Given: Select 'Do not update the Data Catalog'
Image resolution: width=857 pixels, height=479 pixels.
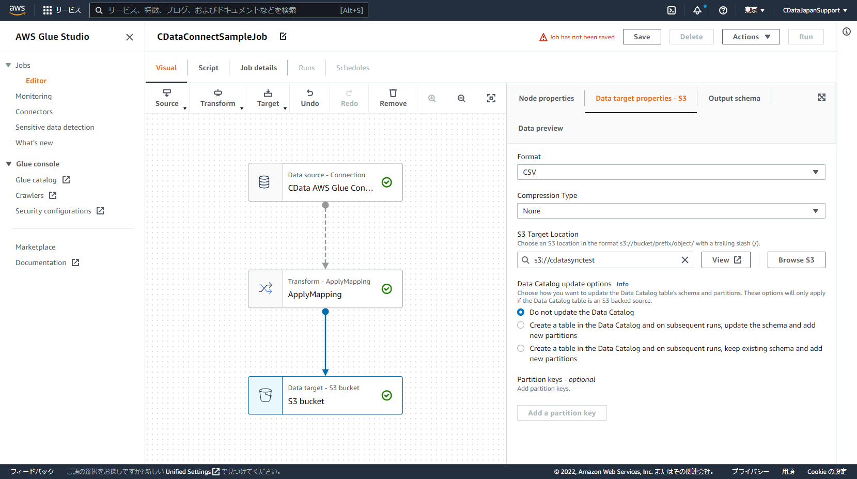Looking at the screenshot, I should click(520, 312).
